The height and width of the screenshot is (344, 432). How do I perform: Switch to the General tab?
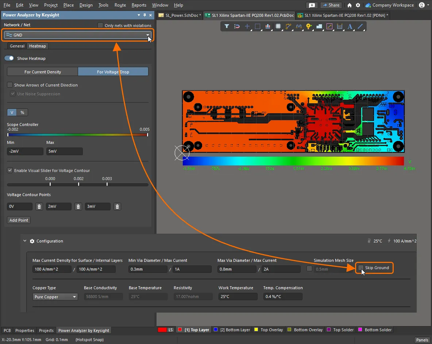(17, 46)
